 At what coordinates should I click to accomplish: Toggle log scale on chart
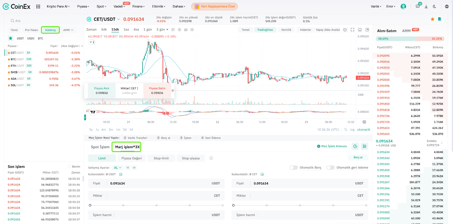352,130
